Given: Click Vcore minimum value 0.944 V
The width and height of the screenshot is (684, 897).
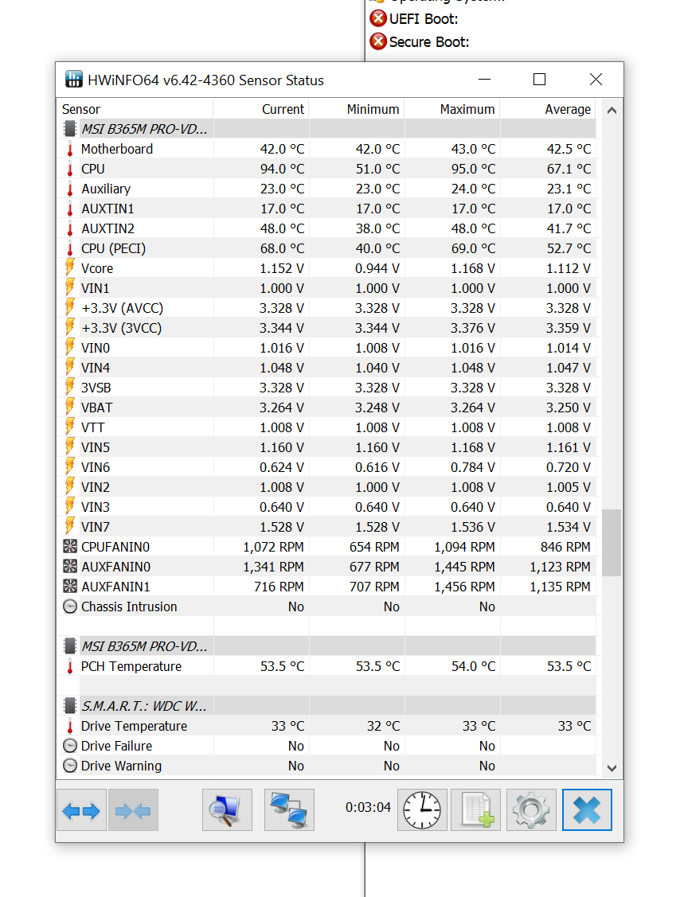Looking at the screenshot, I should pyautogui.click(x=377, y=268).
